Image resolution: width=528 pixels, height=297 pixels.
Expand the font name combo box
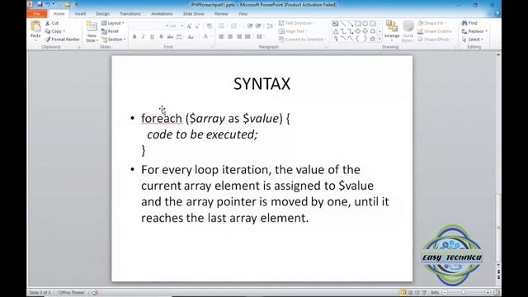tap(167, 26)
